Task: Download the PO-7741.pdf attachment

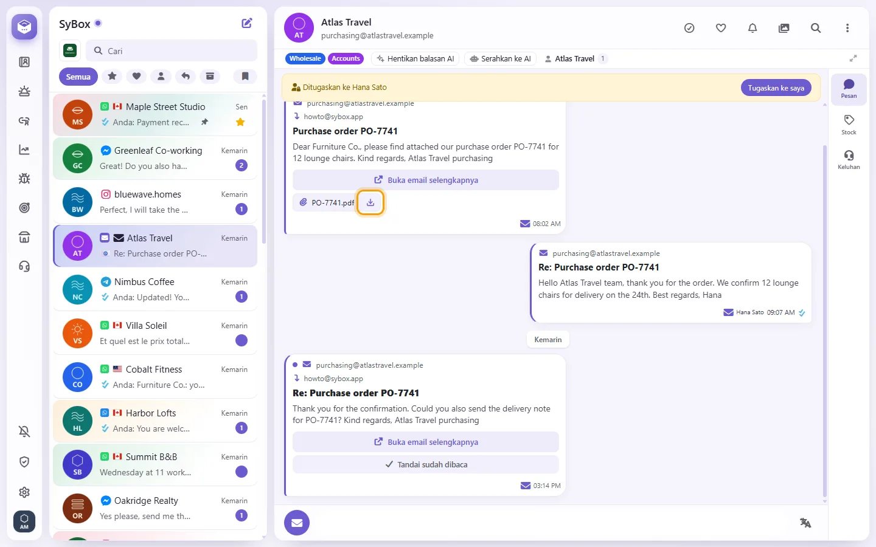Action: coord(370,202)
